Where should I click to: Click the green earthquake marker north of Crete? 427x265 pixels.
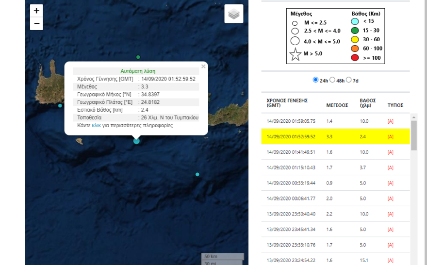[x=138, y=57]
